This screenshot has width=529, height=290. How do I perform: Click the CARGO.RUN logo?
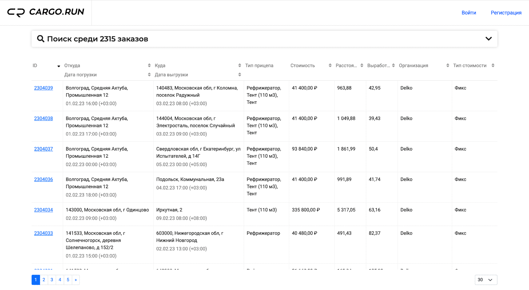[46, 12]
